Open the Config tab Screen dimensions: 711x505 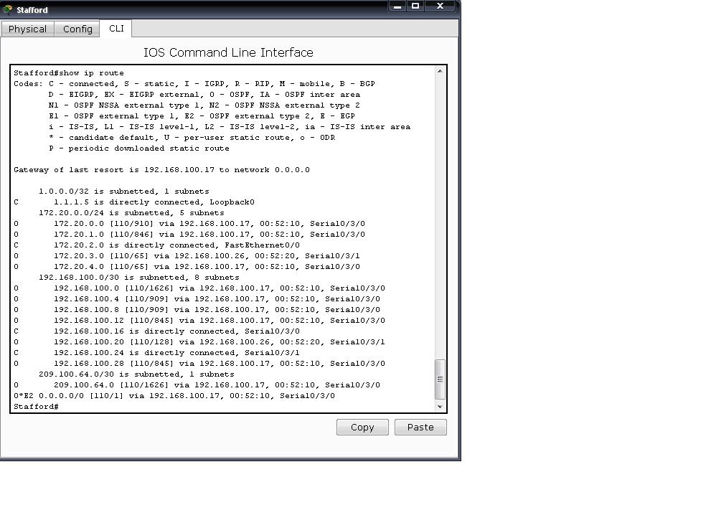coord(77,29)
